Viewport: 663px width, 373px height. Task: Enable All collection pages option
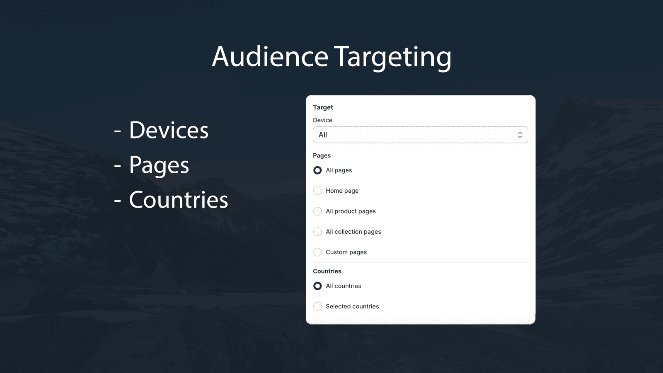tap(317, 232)
